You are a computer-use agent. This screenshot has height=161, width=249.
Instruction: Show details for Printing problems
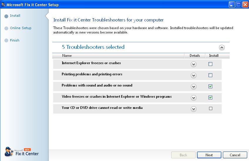click(x=194, y=76)
